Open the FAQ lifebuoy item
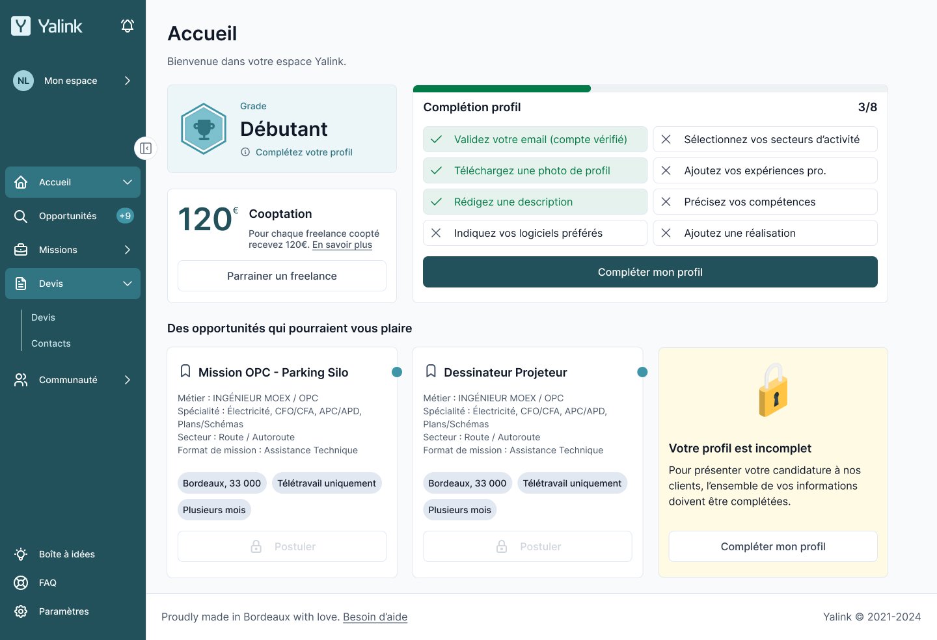Image resolution: width=937 pixels, height=640 pixels. [x=48, y=583]
